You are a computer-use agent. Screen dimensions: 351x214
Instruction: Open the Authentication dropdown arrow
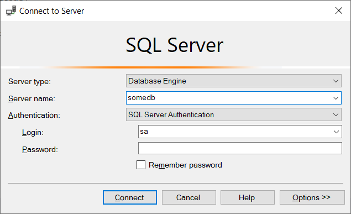[336, 115]
